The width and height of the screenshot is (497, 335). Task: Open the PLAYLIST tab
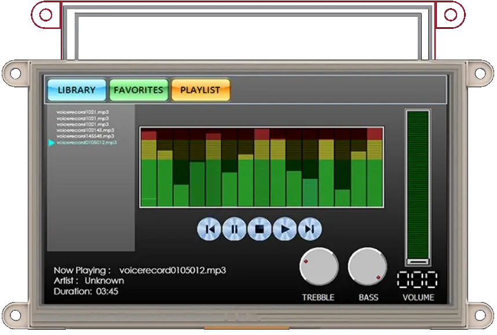click(200, 90)
